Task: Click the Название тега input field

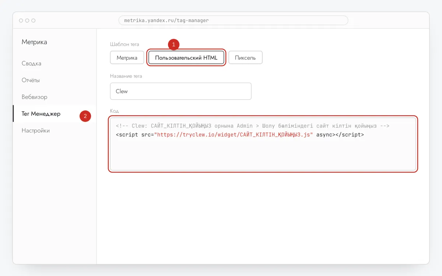Action: coord(180,91)
